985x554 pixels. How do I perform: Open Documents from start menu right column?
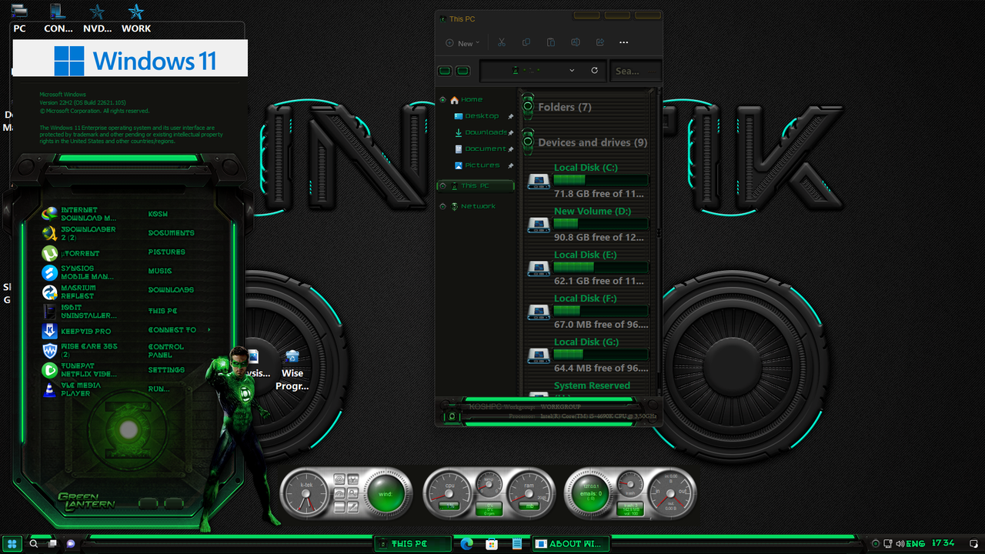(x=171, y=233)
